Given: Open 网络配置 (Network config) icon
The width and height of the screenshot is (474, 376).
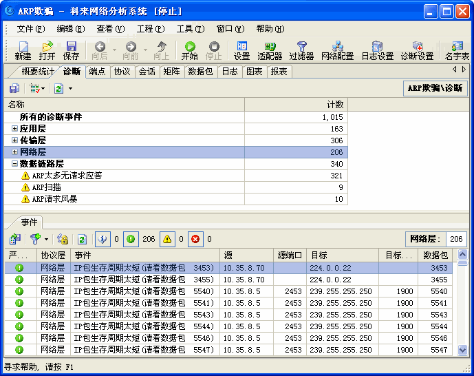Looking at the screenshot, I should click(337, 47).
